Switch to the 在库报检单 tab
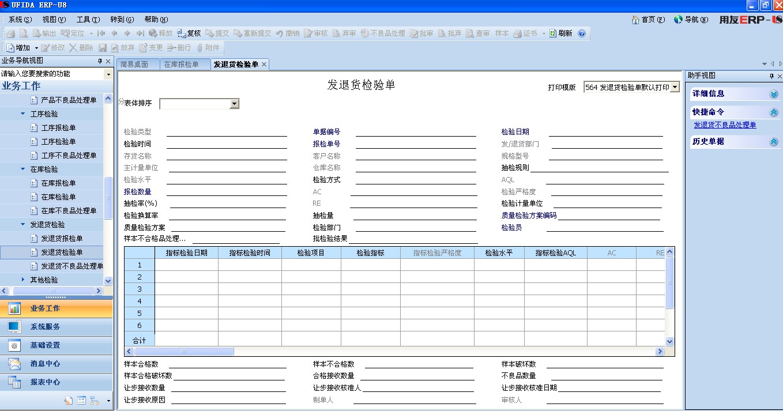The width and height of the screenshot is (783, 411). (x=181, y=65)
